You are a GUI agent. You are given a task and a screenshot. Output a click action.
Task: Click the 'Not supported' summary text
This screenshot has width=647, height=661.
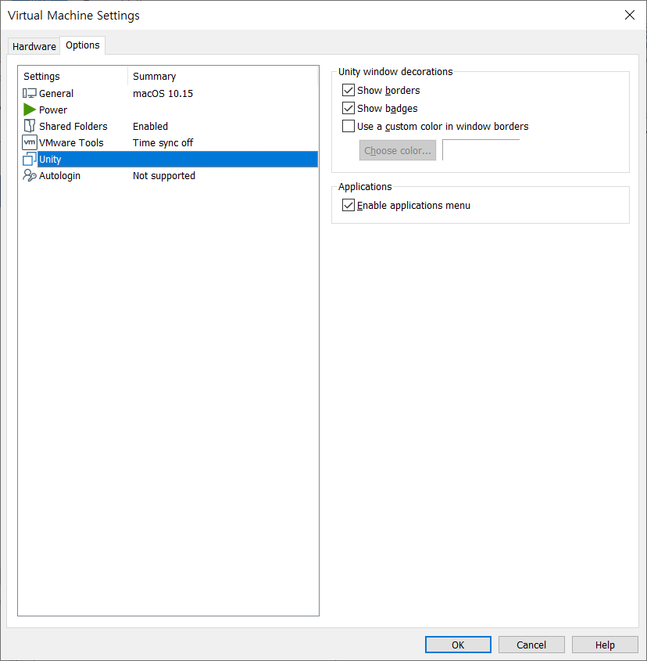(x=164, y=176)
